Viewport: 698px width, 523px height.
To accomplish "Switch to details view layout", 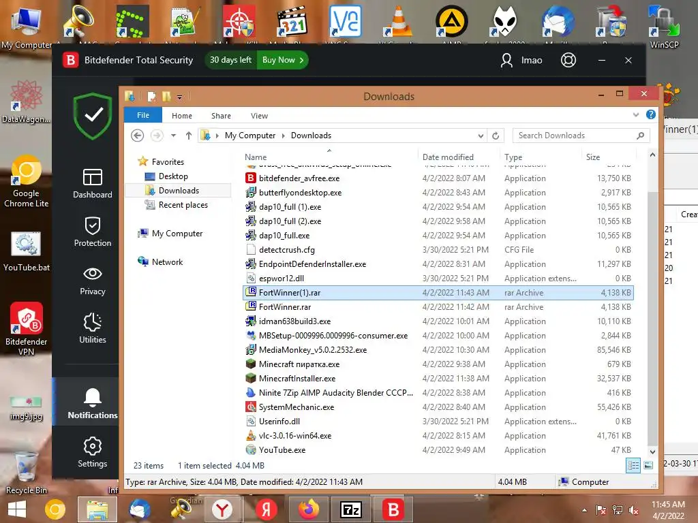I will click(633, 465).
